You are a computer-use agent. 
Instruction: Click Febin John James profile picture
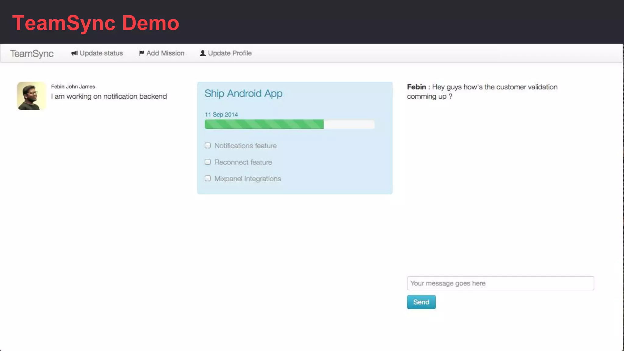(32, 96)
